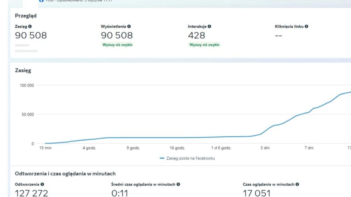This screenshot has width=351, height=197.
Task: Click the 428 interactions value
Action: click(196, 35)
